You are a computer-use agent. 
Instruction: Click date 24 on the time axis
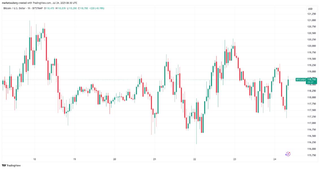click(x=274, y=159)
